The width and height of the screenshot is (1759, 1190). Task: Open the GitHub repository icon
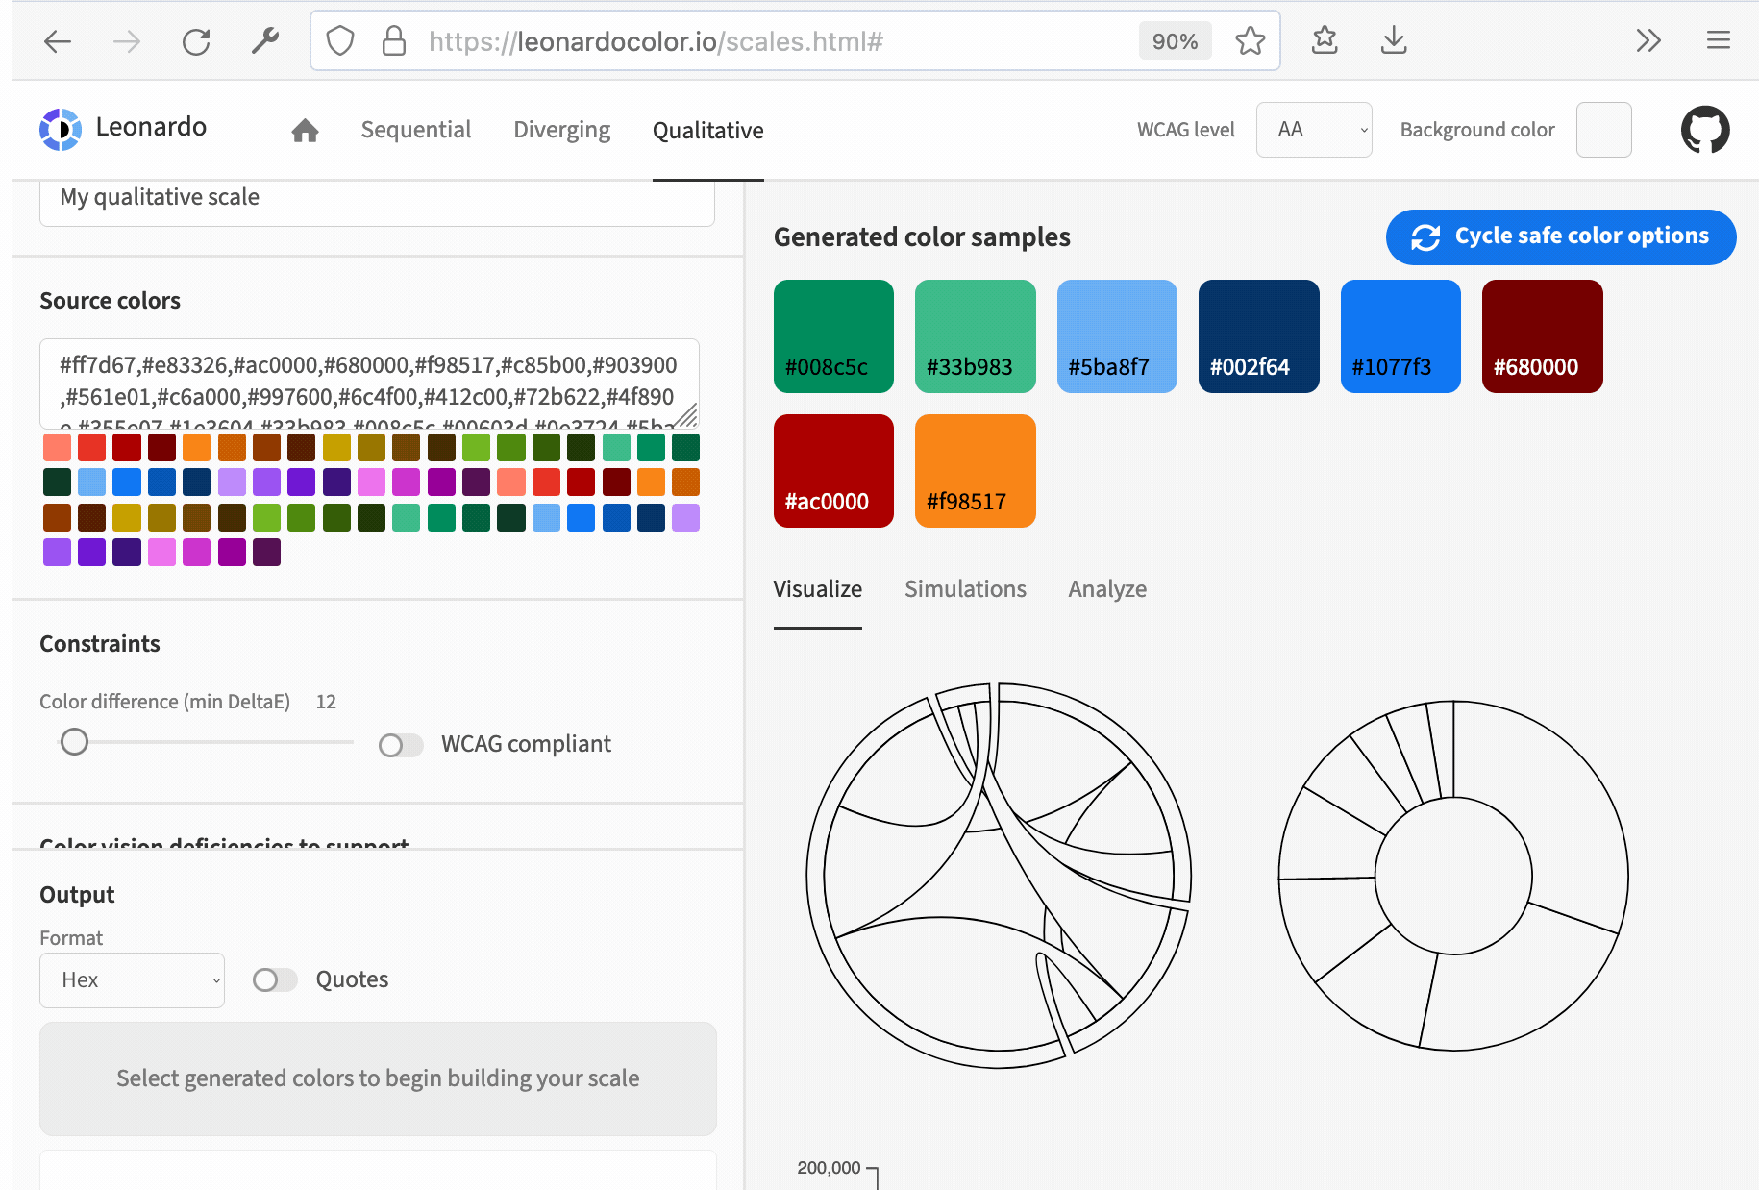pos(1704,130)
